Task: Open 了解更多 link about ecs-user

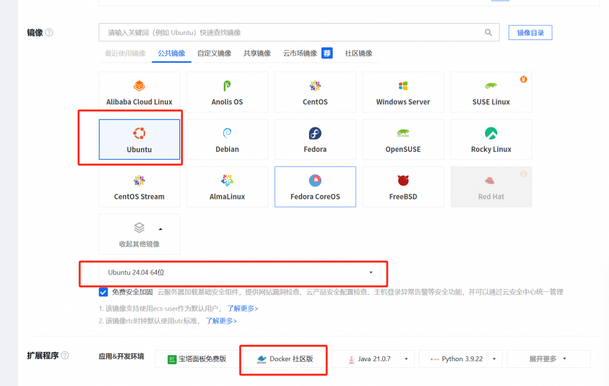Action: pos(242,308)
